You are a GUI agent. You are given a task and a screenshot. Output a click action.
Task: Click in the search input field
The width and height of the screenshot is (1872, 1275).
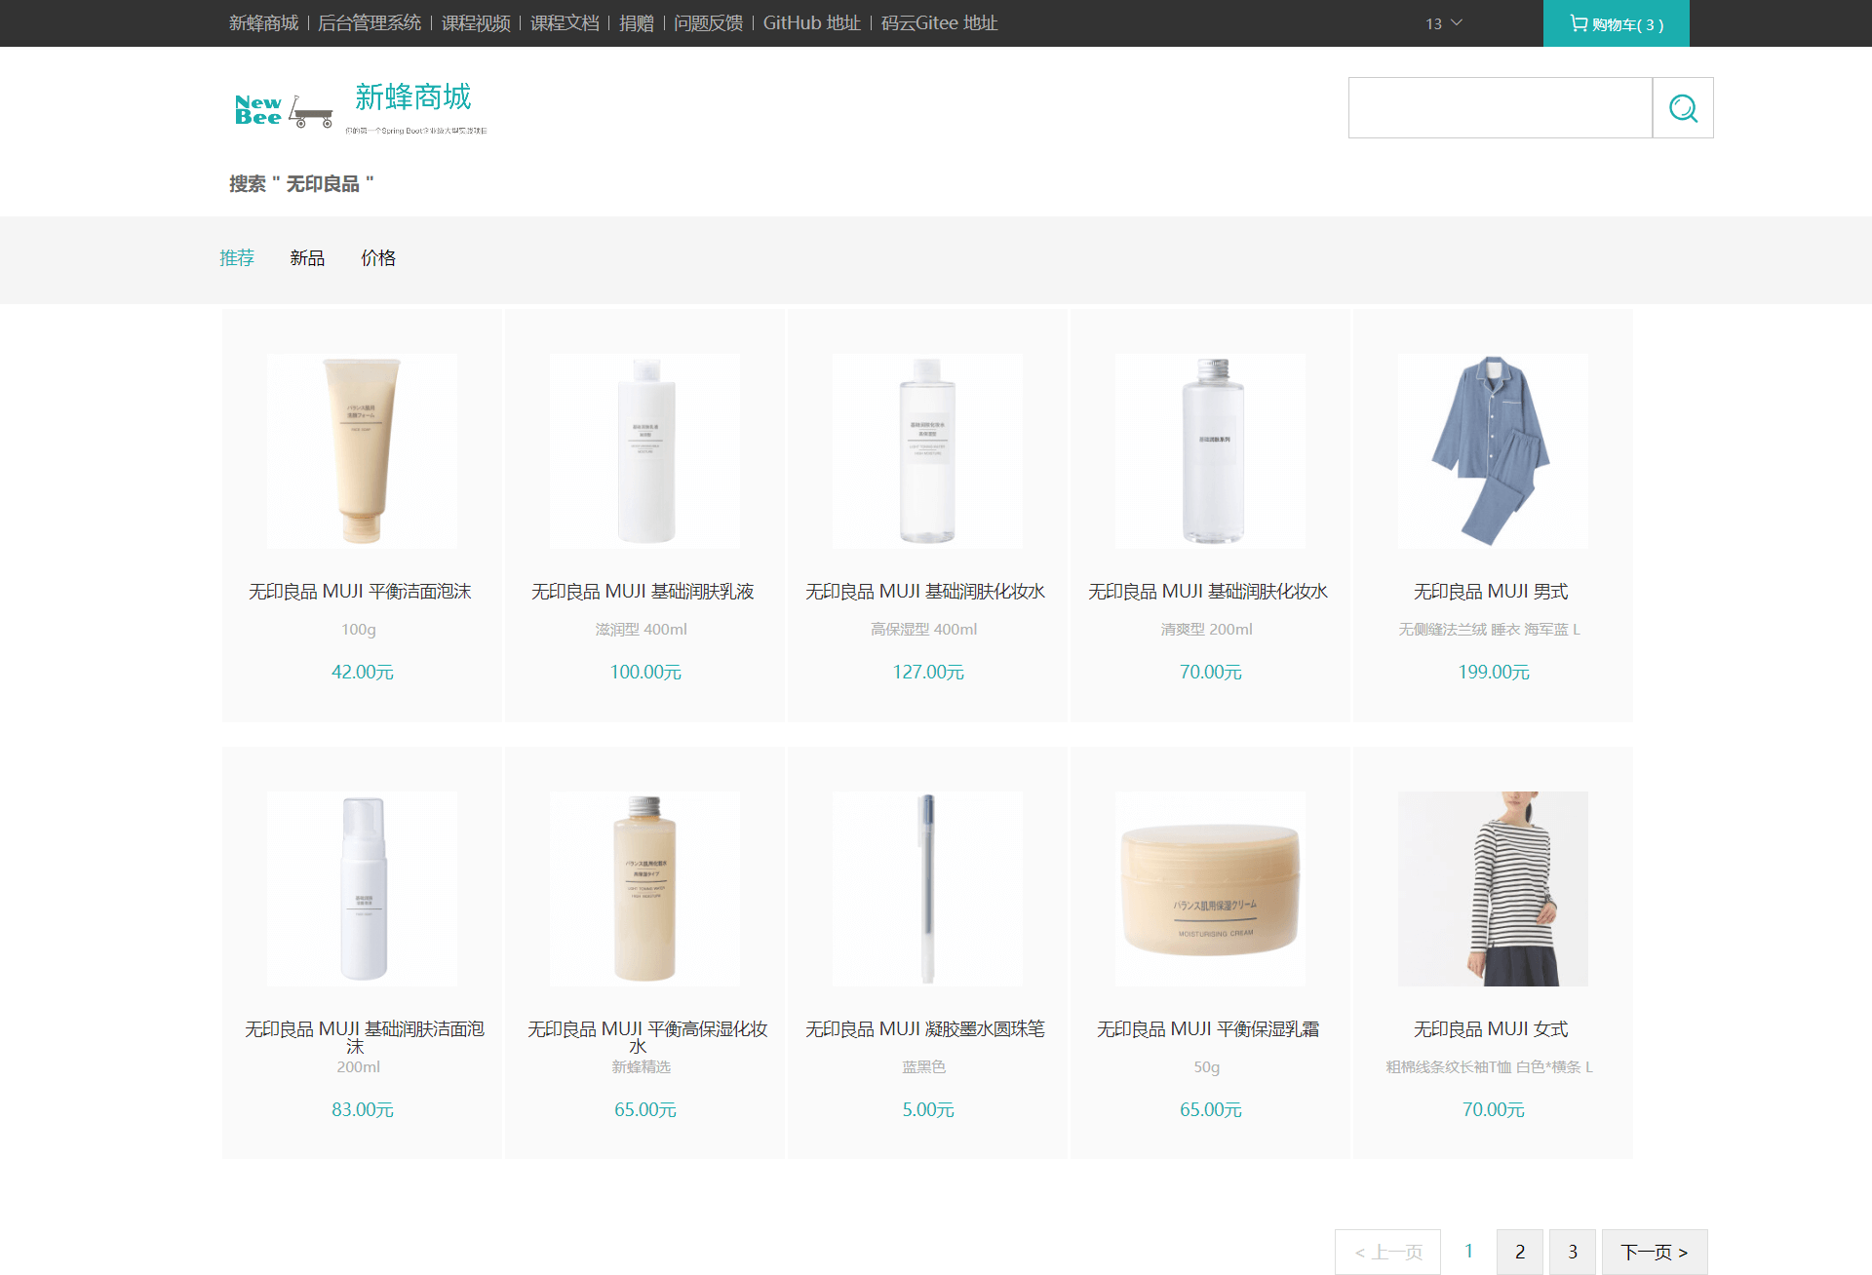[x=1500, y=108]
